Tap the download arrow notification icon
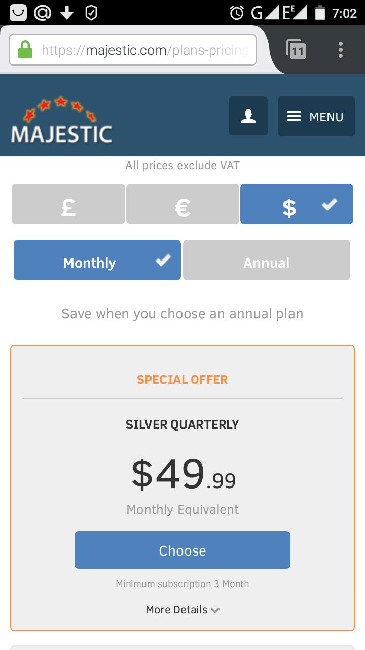This screenshot has height=650, width=365. click(67, 13)
